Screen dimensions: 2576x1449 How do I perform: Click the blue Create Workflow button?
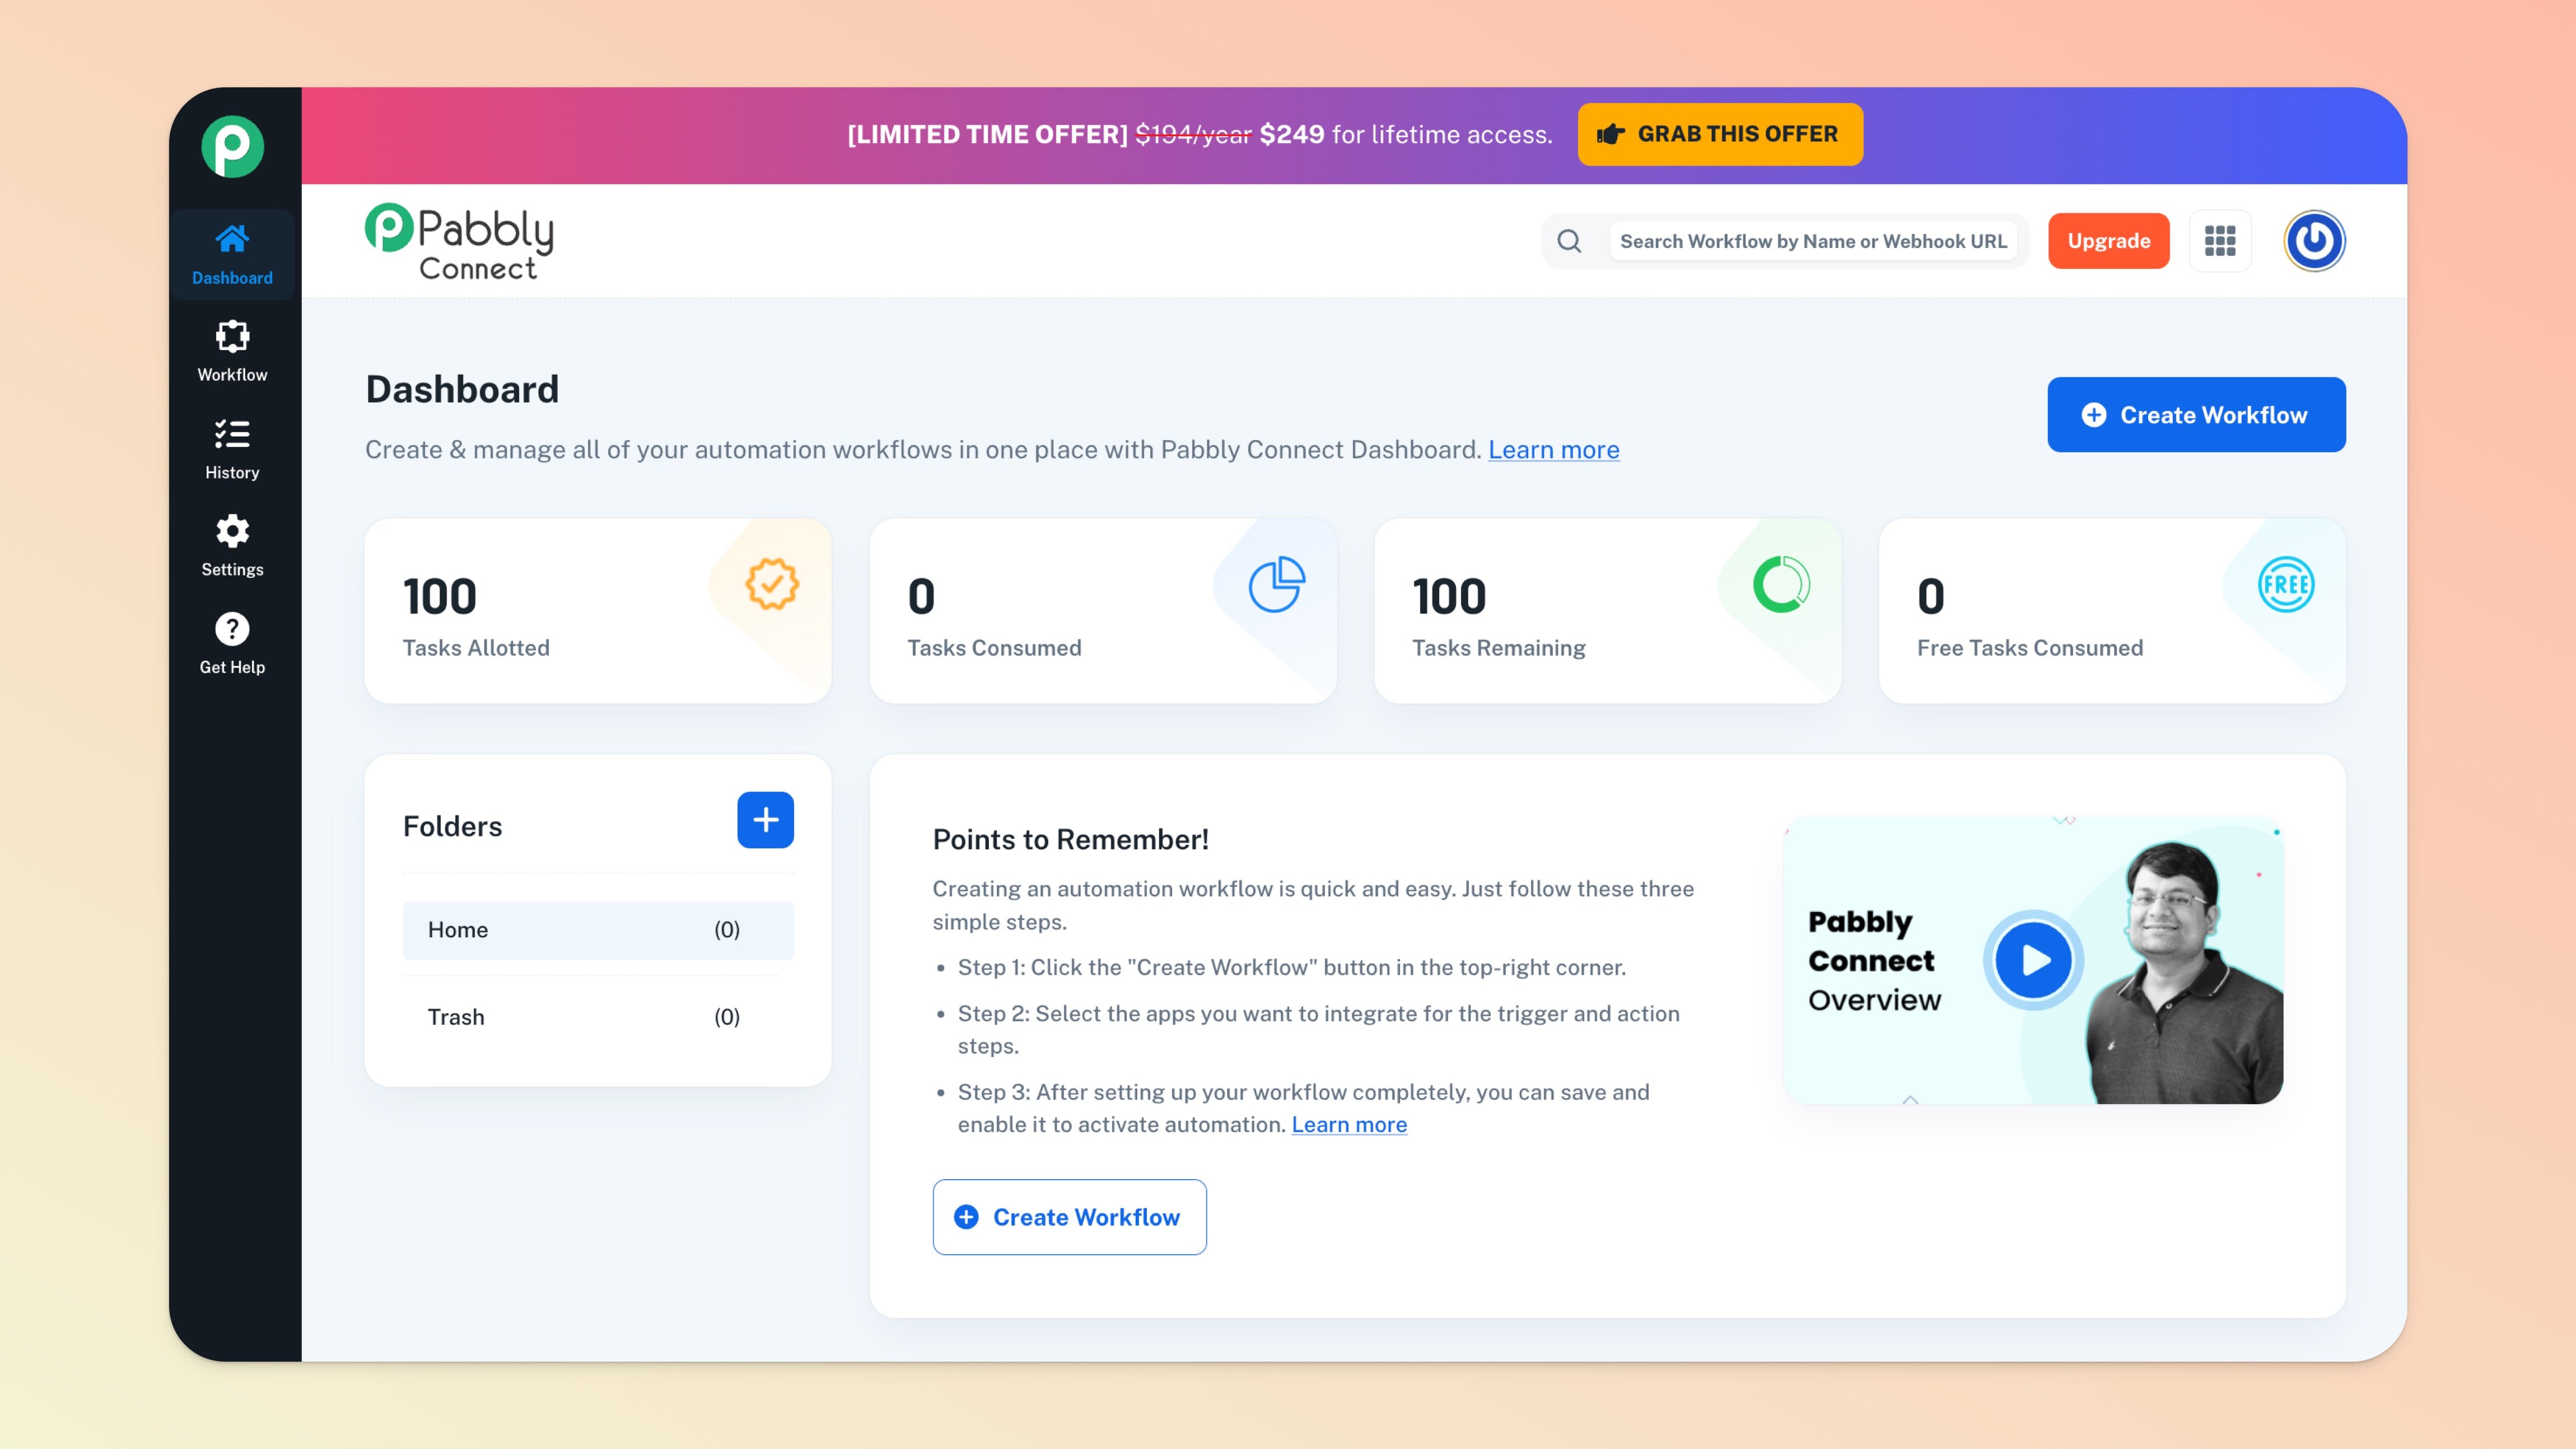(2195, 415)
